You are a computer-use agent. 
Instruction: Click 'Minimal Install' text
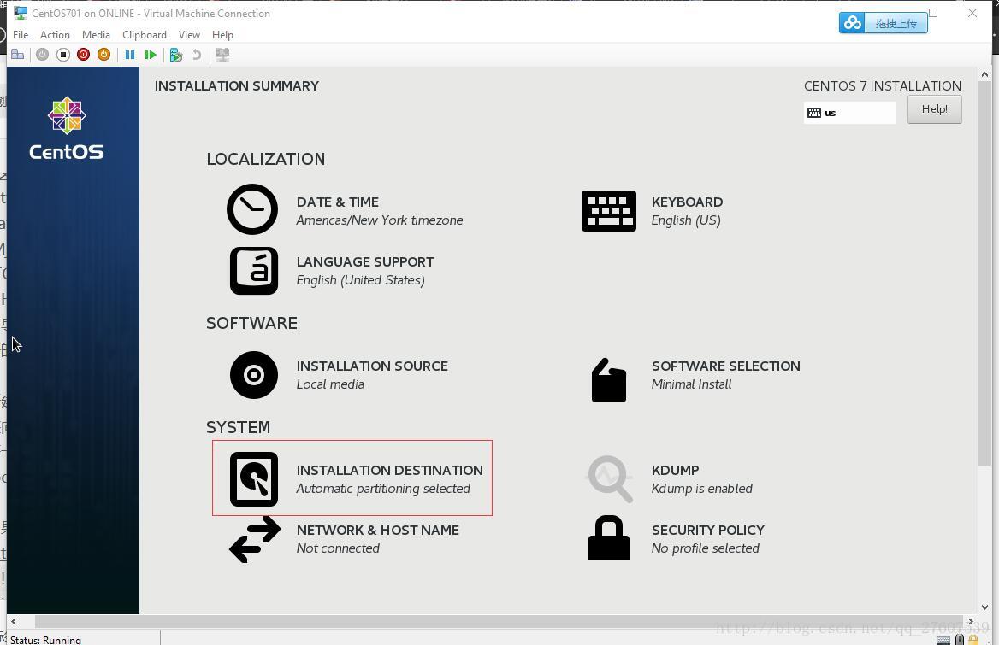(x=691, y=384)
